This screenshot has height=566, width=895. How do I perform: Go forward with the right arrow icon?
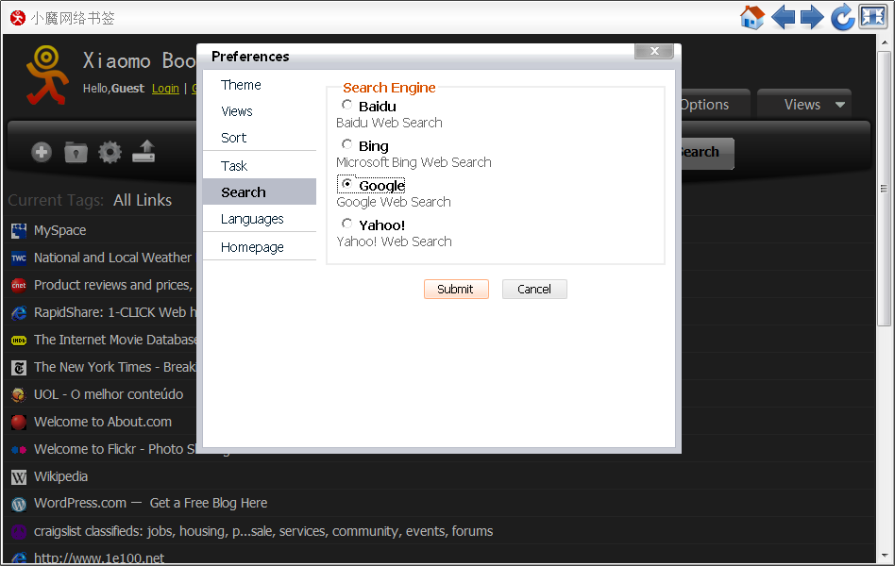coord(812,17)
